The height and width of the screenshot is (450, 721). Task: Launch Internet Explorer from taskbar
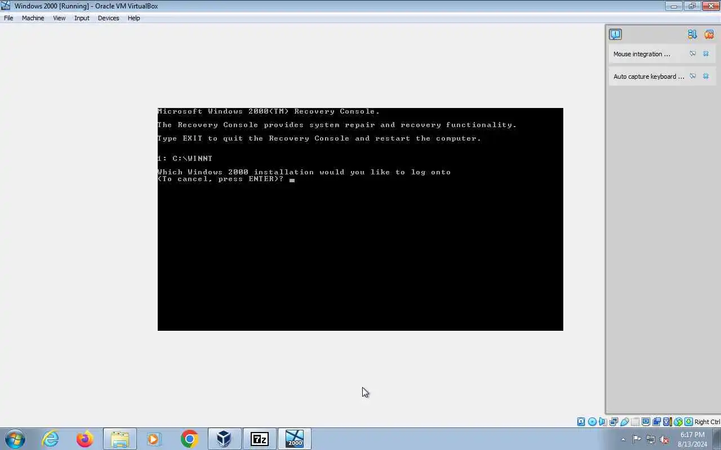51,439
